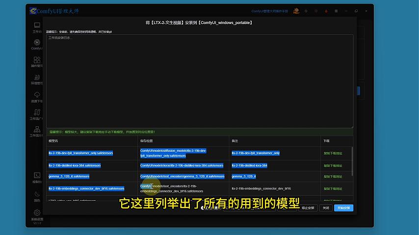Select model name gemma_3_12B_it.safetensors
419x235 pixels.
click(69, 176)
